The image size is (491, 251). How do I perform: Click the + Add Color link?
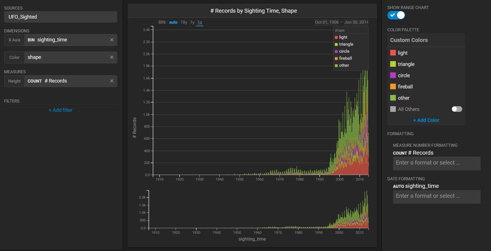[426, 120]
